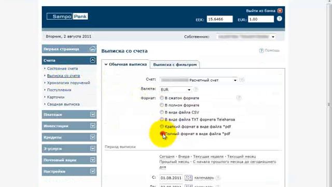
Task: Open the Валюта EUR dropdown
Action: coord(175,90)
